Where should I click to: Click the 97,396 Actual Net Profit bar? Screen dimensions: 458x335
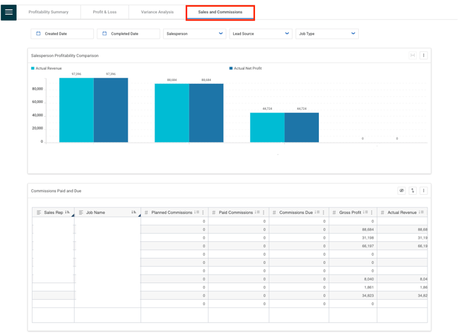click(x=111, y=110)
